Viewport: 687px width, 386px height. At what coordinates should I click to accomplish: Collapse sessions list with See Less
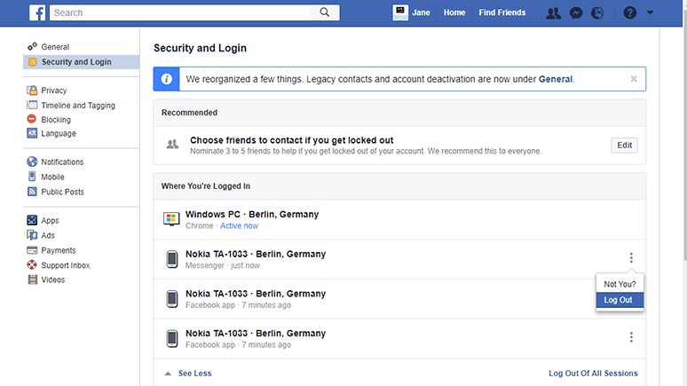tap(194, 374)
